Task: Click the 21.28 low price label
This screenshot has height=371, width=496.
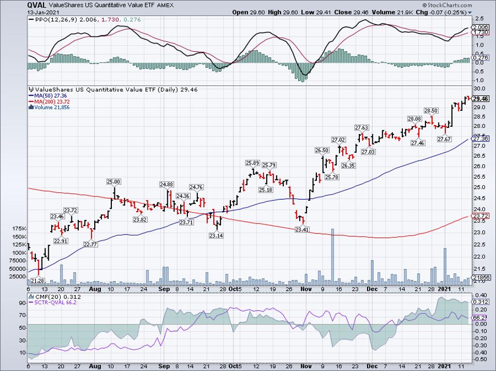Action: click(x=38, y=280)
